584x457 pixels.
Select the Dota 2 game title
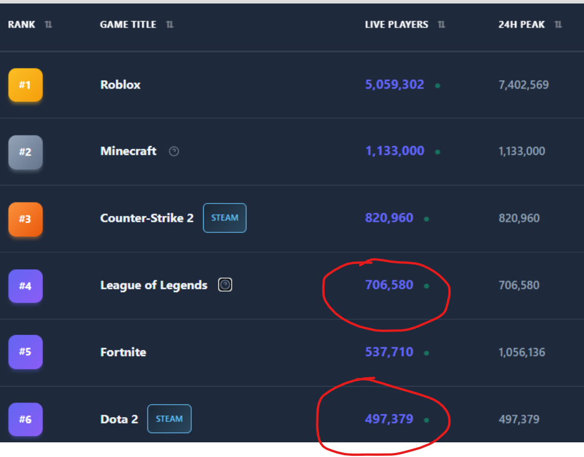click(x=119, y=419)
